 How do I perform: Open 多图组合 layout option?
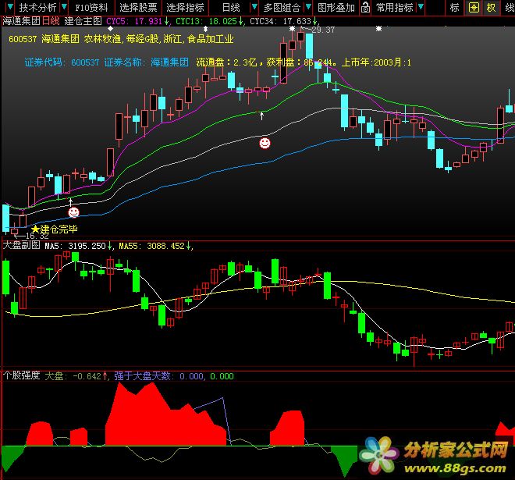[282, 7]
